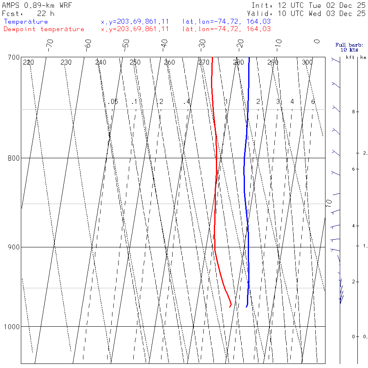The height and width of the screenshot is (368, 368).
Task: Click the '900' pressure level label
Action: [x=13, y=247]
